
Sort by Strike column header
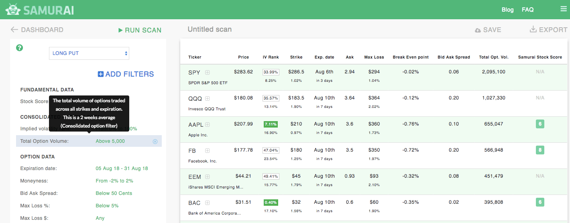click(x=296, y=57)
